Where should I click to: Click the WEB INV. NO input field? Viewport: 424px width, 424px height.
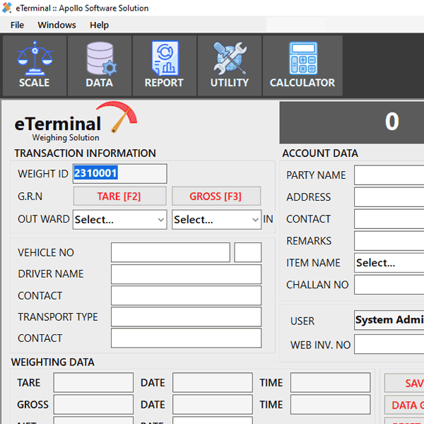389,344
